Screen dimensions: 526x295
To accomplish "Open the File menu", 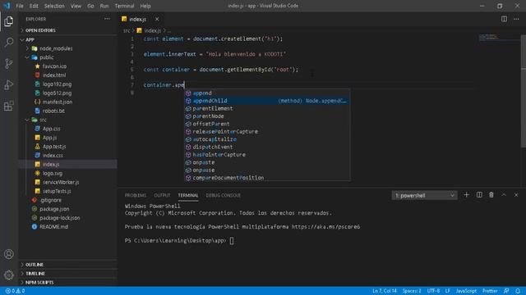I will coord(20,6).
